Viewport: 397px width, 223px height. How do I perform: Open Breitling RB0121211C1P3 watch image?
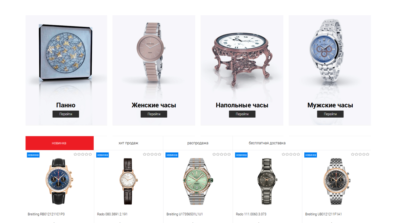[x=60, y=181]
